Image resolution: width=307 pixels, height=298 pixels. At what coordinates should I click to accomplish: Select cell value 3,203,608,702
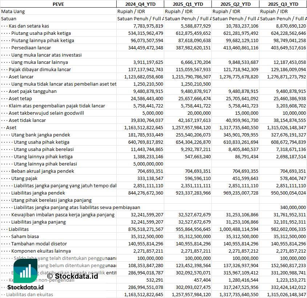(291, 106)
